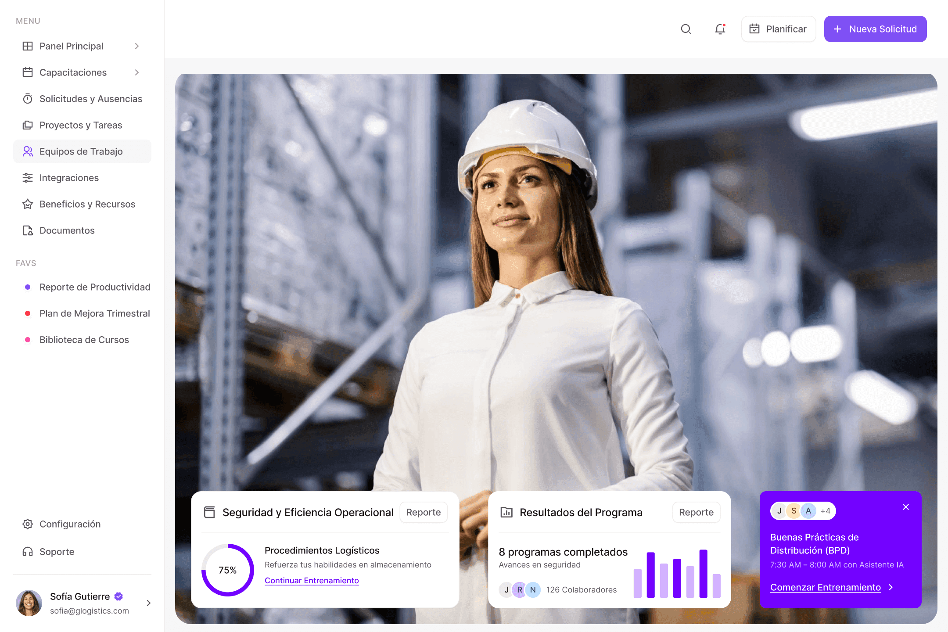
Task: Open Reporte for Resultados del Programa
Action: click(x=696, y=512)
